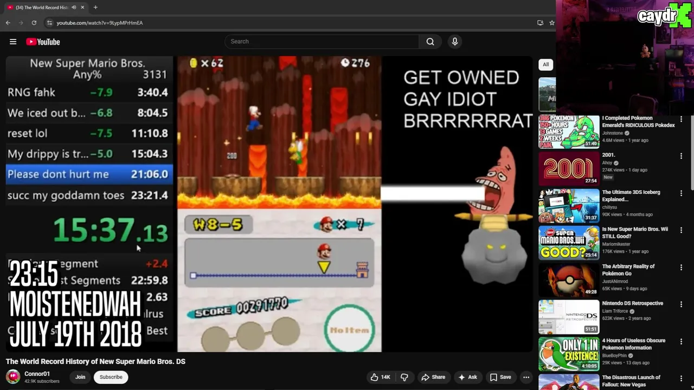Open a new browser tab with plus
This screenshot has width=694, height=390.
pyautogui.click(x=95, y=8)
